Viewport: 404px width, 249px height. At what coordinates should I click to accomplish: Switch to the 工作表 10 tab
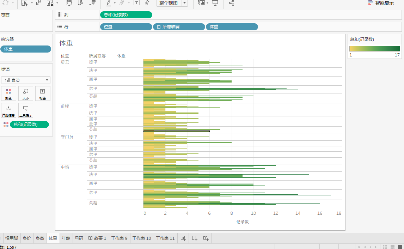click(x=142, y=238)
